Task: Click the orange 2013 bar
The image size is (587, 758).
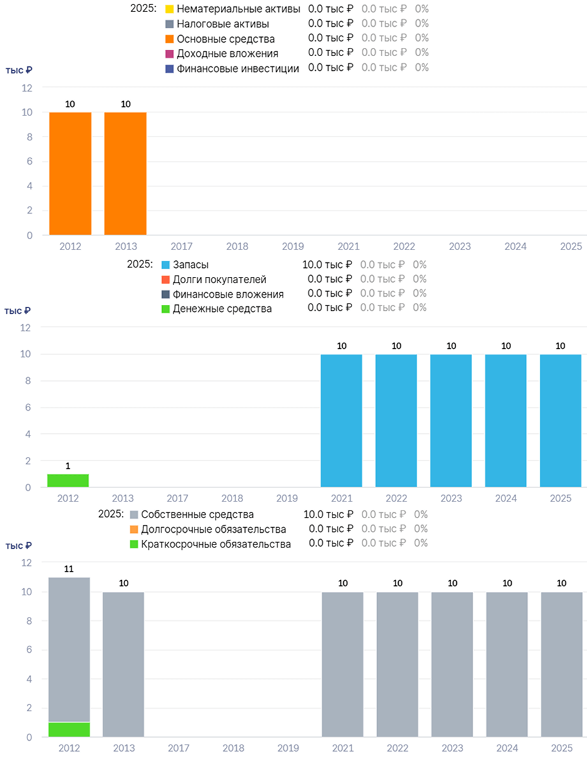Action: point(125,174)
